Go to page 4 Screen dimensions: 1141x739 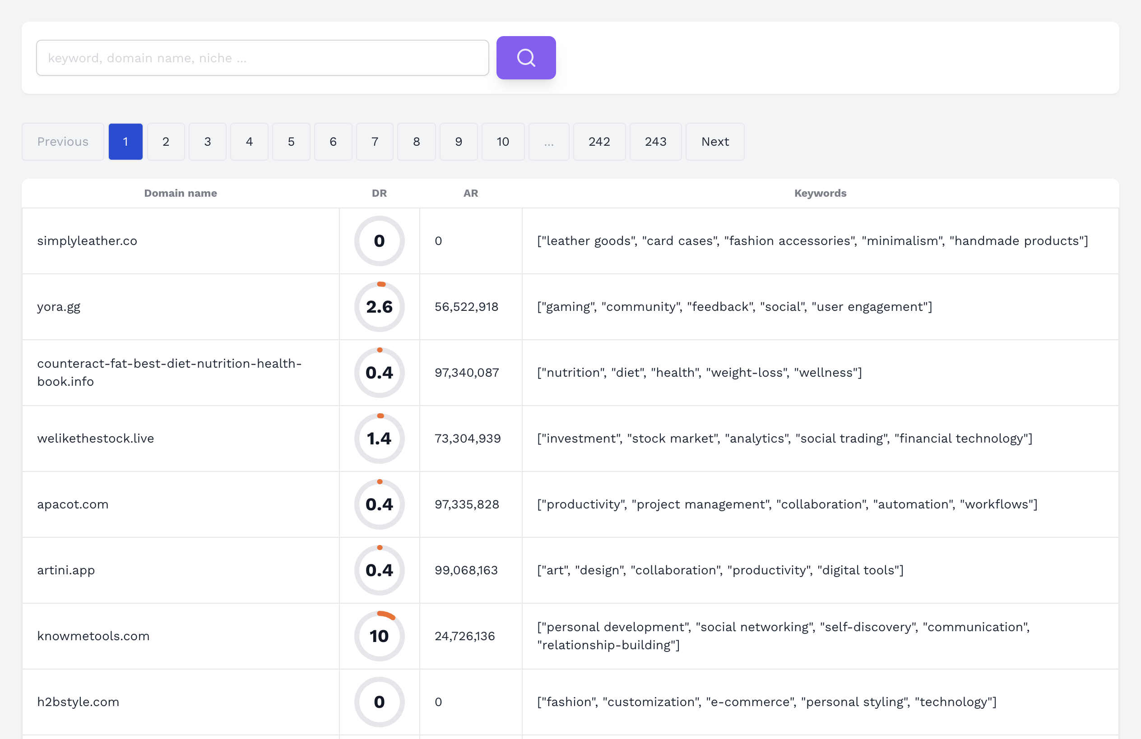[249, 141]
